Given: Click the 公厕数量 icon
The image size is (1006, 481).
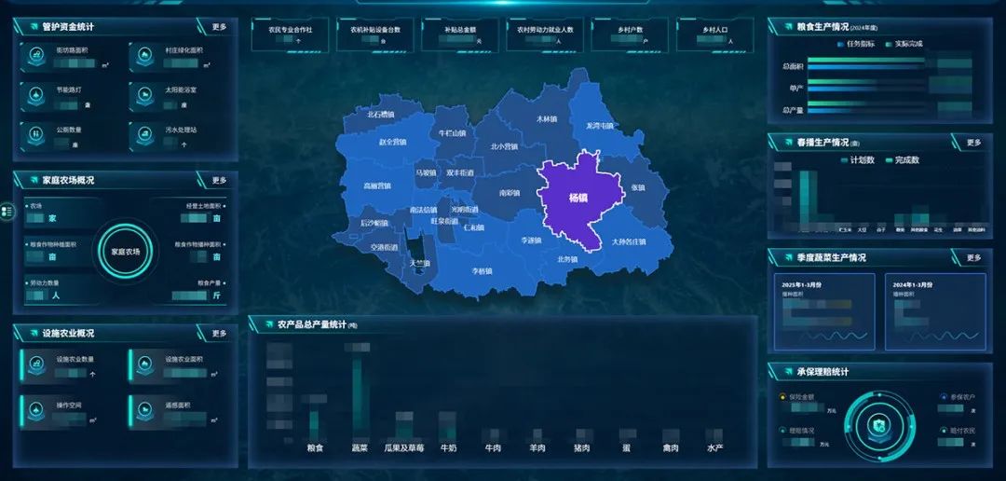Looking at the screenshot, I should pyautogui.click(x=35, y=135).
